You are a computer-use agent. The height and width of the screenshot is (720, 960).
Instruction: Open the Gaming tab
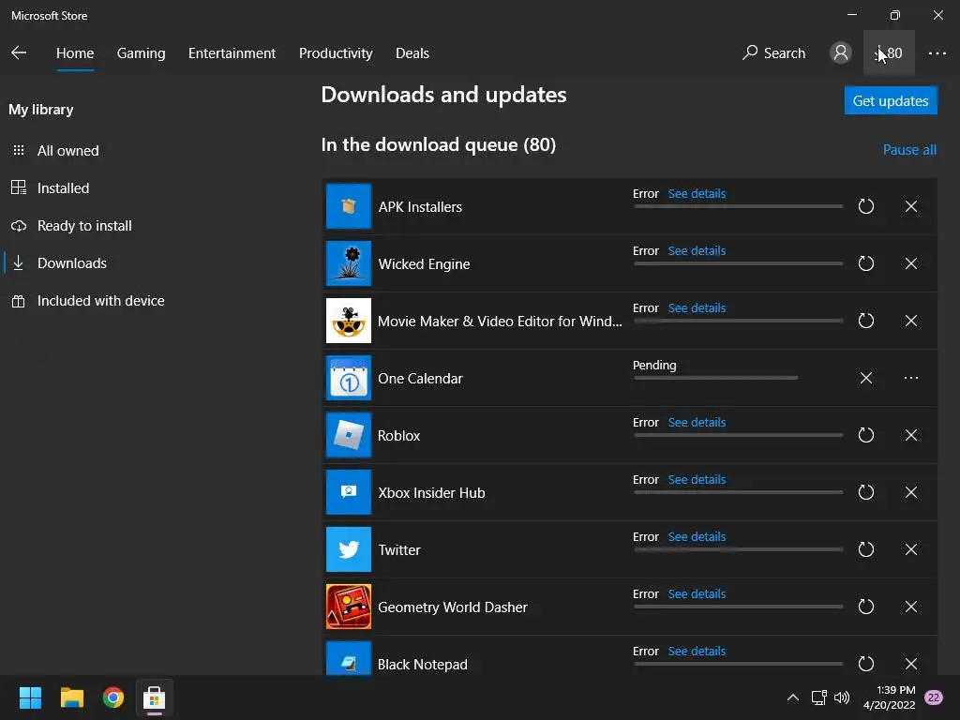click(x=141, y=53)
